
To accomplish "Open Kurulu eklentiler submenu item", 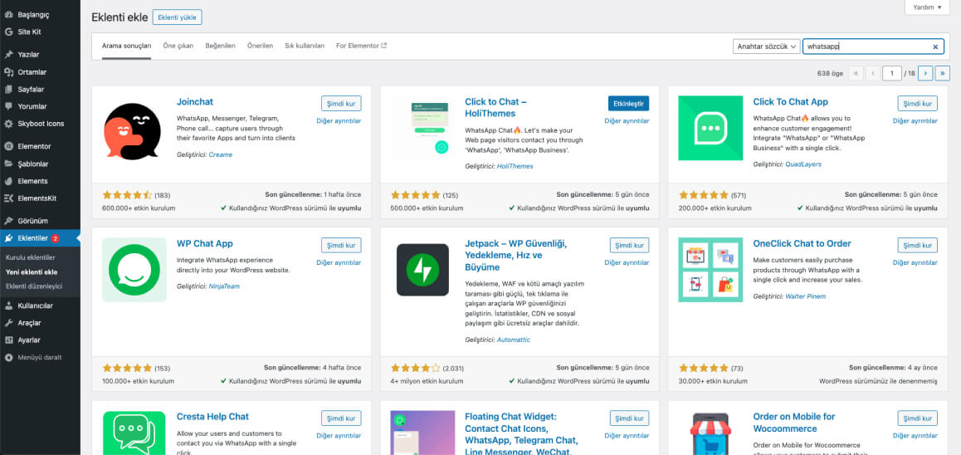I will click(x=31, y=257).
